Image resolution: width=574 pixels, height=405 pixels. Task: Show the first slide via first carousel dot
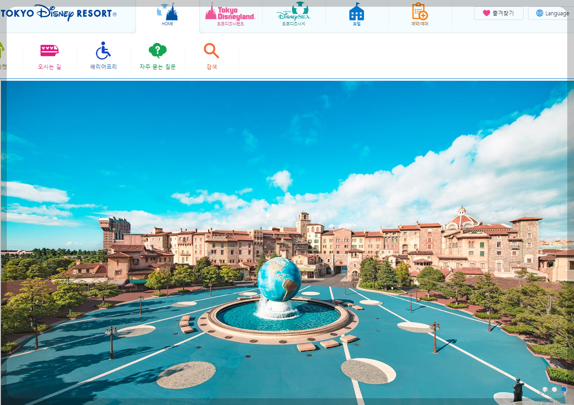pyautogui.click(x=545, y=390)
